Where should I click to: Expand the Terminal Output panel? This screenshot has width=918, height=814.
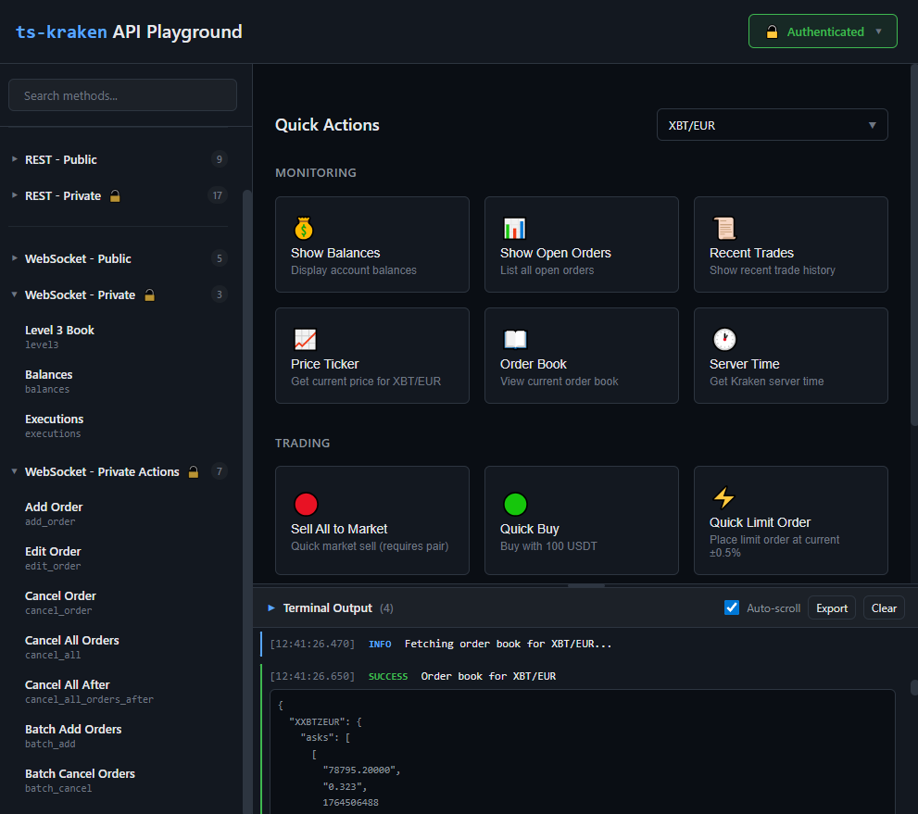click(270, 607)
